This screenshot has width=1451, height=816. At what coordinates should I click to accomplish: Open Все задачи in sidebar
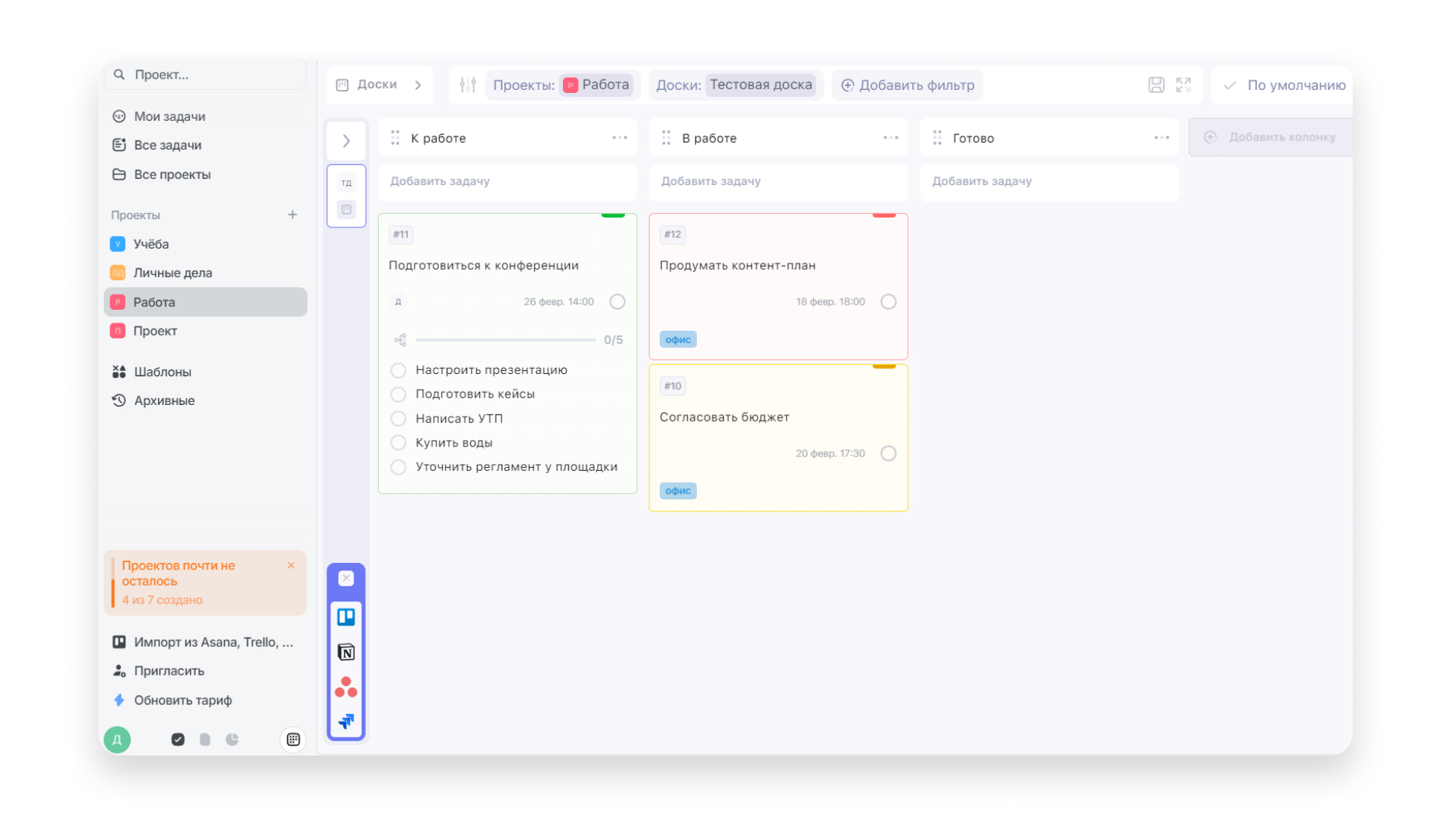(167, 145)
